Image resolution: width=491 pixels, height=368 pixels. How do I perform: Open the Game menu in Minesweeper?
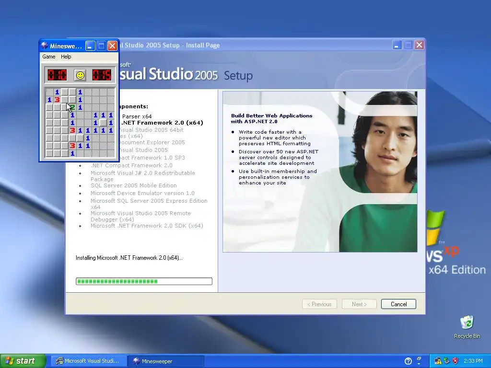click(x=49, y=57)
